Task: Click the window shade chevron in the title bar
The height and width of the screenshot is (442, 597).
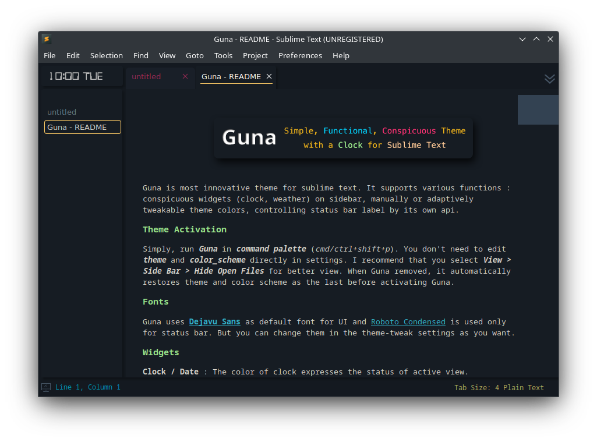Action: (x=522, y=39)
